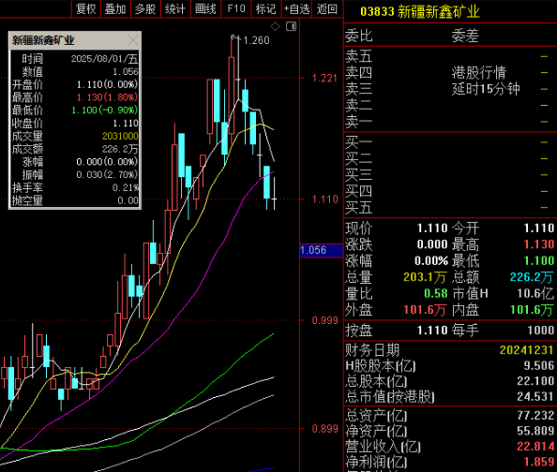Click 总额 226.2万 value
This screenshot has height=472, width=557.
[532, 277]
